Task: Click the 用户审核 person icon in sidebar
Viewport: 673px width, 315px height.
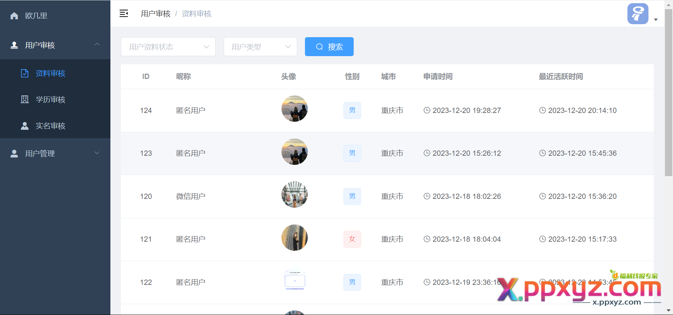Action: tap(14, 45)
